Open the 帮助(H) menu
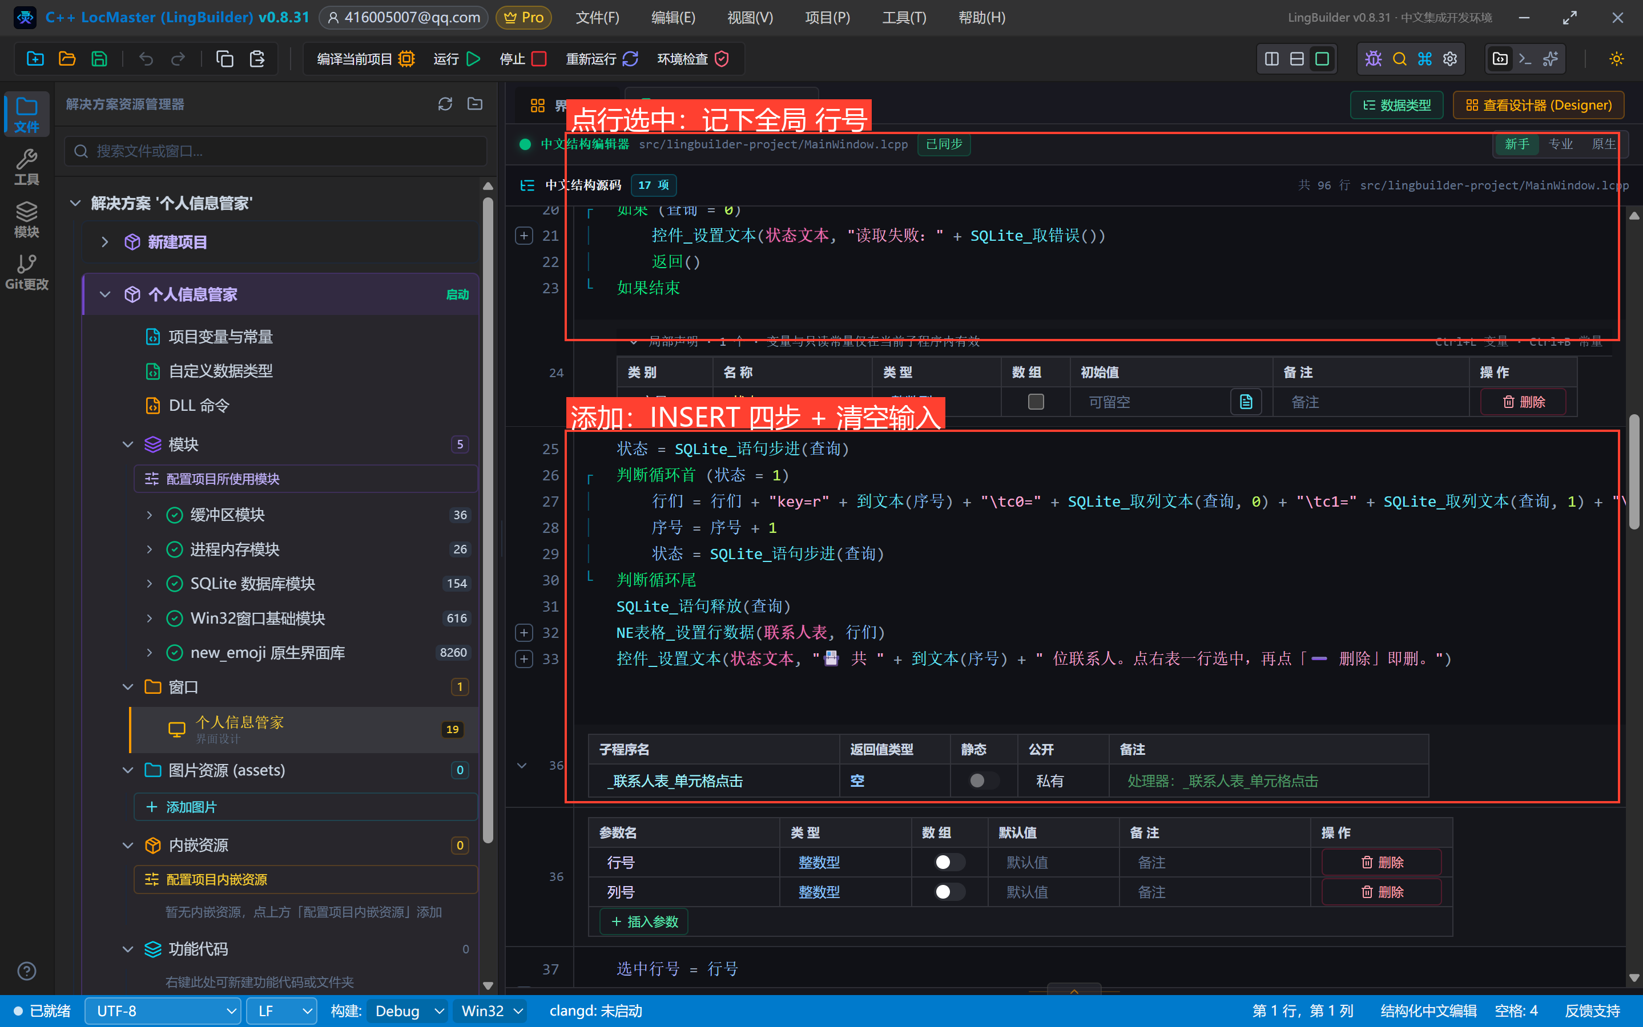 981,18
